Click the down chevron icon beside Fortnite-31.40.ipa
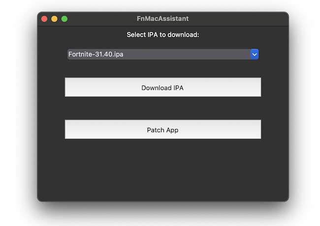Screen dimensions: 320x226 click(x=255, y=55)
